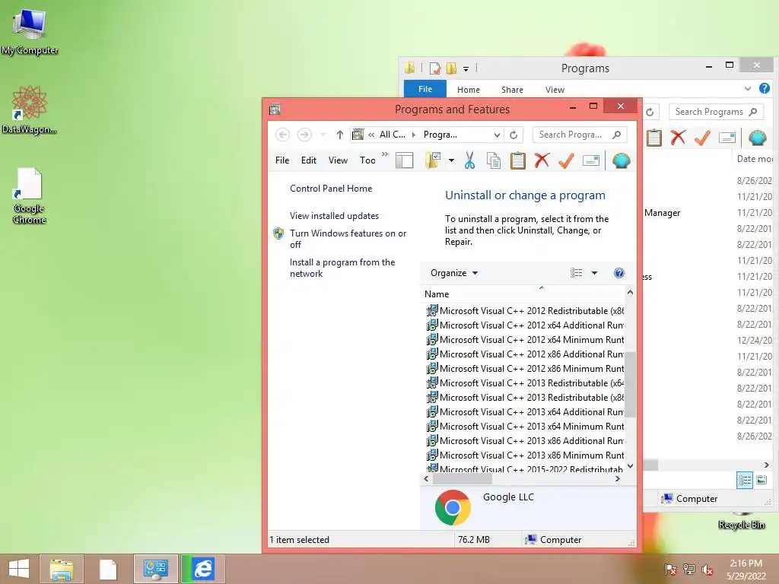Screen dimensions: 779x584
Task: Click the Forward arrow in Programs and Features
Action: 304,135
